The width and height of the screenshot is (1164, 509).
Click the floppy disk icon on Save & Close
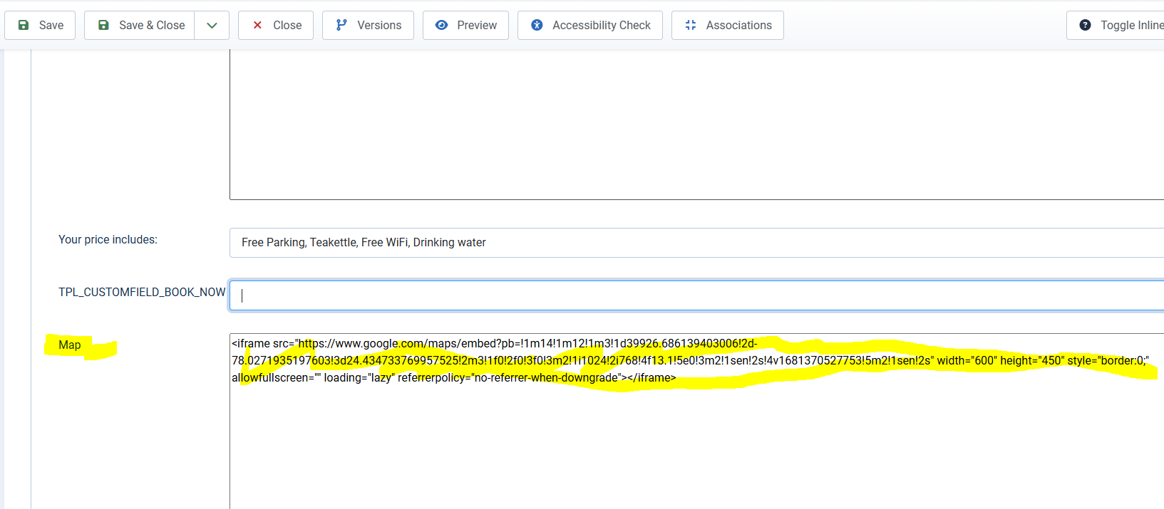[103, 25]
